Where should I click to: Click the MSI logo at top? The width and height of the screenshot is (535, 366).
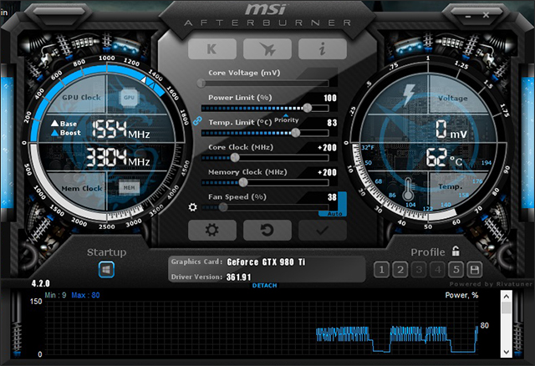tap(265, 9)
